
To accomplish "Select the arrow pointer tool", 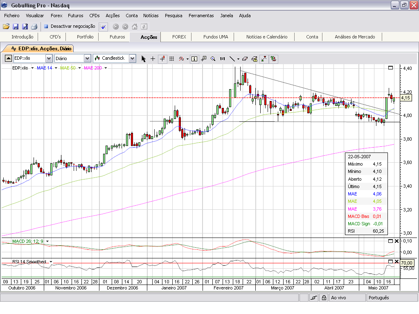I will [x=143, y=58].
